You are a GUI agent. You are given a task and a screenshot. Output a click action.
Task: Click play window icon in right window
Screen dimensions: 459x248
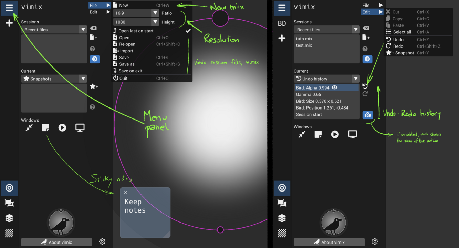pos(335,134)
